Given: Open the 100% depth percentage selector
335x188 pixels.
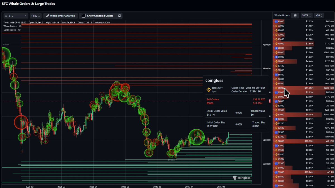Looking at the screenshot, I should (307, 15).
